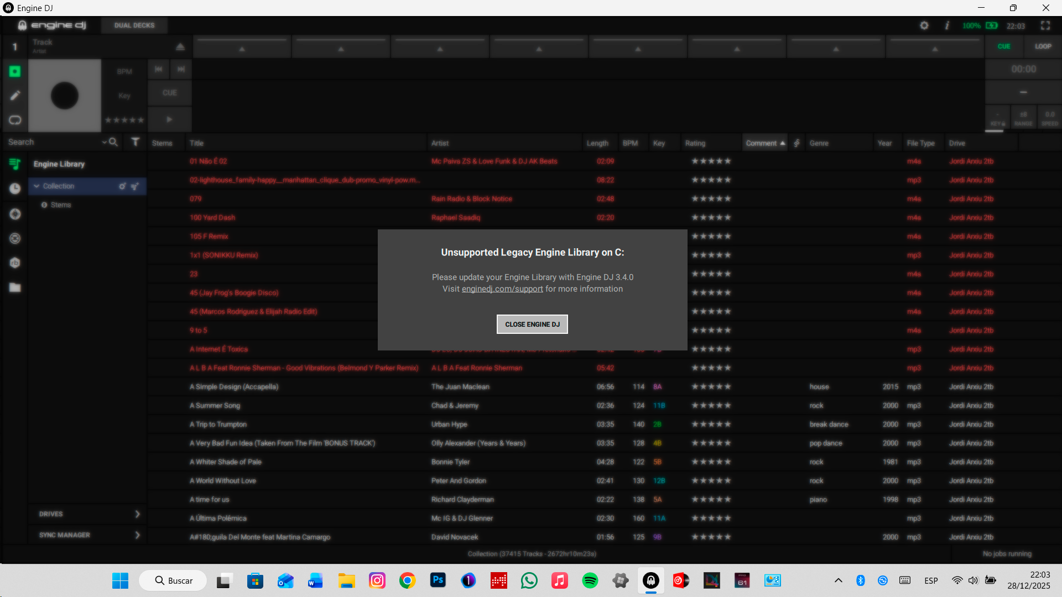Change the ±8 pitch RANGE

pyautogui.click(x=1023, y=118)
